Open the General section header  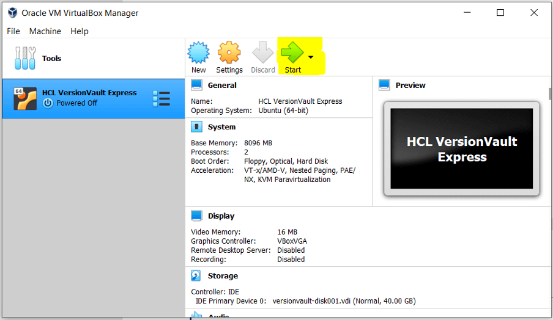[222, 85]
